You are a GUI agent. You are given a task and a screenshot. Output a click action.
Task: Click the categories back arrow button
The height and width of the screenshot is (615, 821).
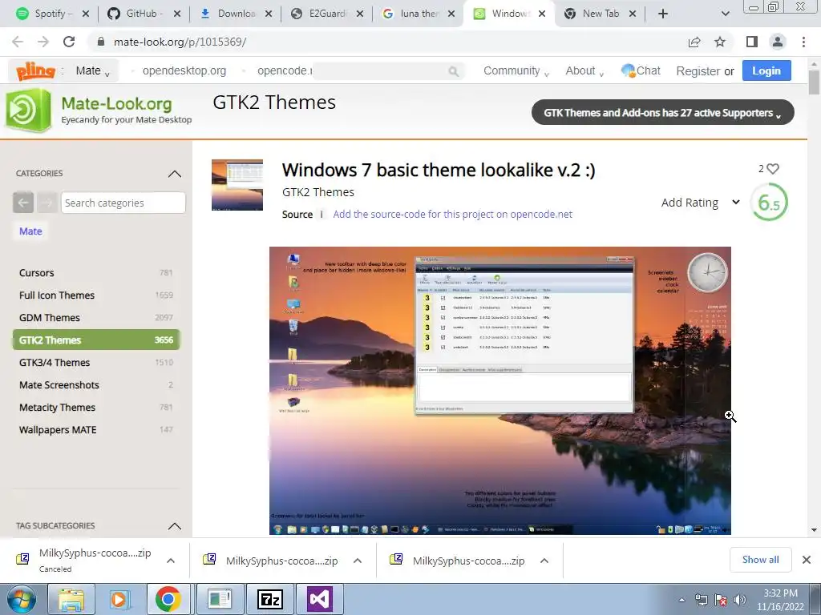[23, 203]
